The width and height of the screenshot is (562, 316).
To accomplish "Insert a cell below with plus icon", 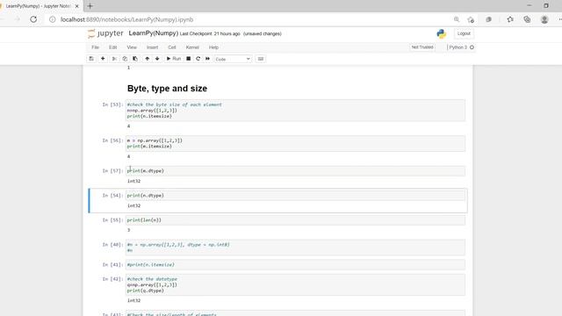I will point(103,59).
